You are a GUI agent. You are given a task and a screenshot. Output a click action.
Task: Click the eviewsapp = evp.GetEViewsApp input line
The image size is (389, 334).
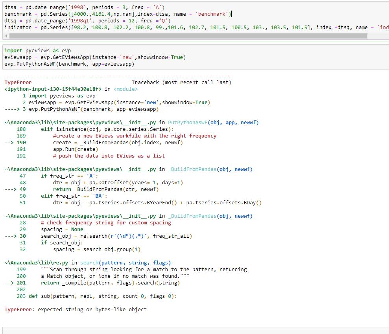[x=95, y=57]
